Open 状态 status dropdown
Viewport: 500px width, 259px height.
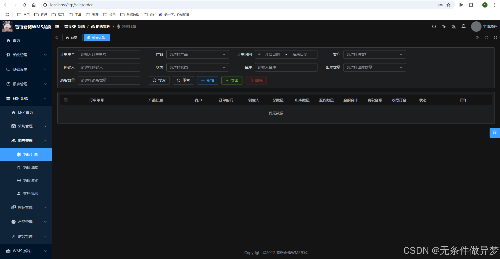198,67
